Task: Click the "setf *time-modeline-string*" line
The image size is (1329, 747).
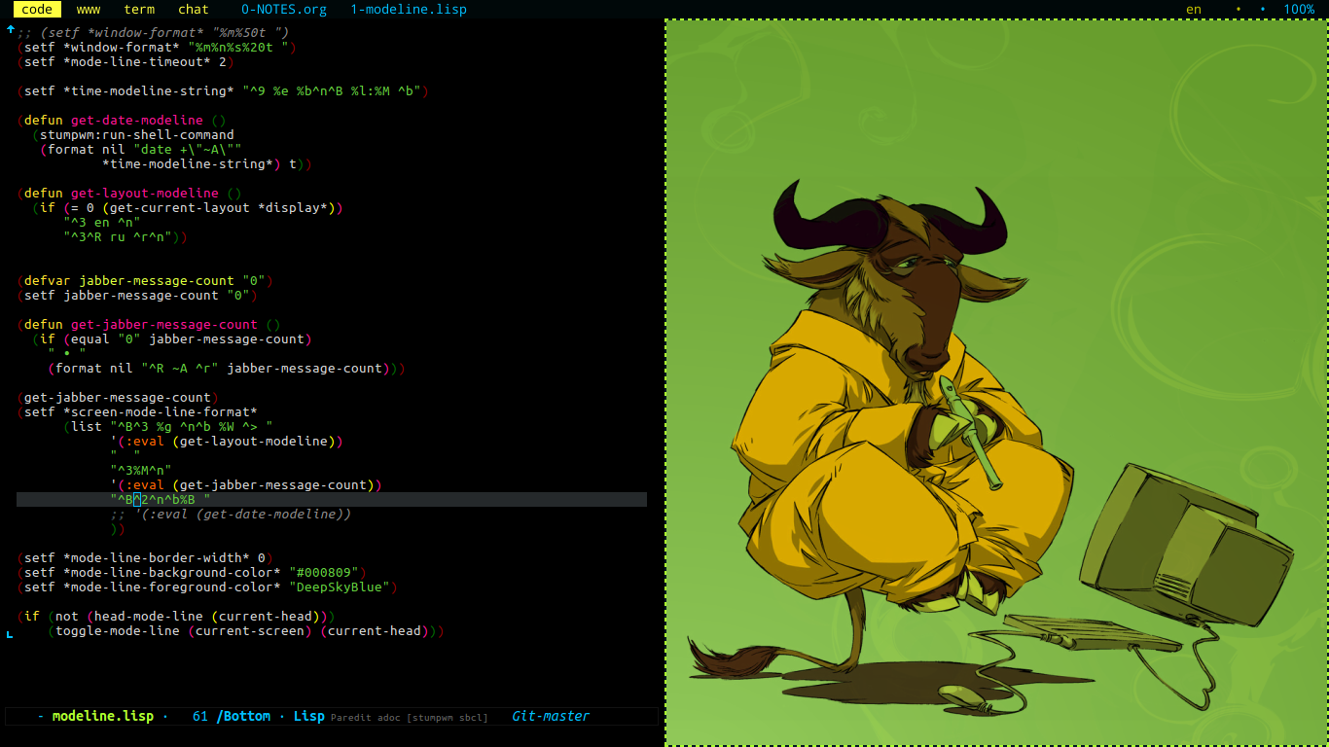Action: (x=223, y=90)
